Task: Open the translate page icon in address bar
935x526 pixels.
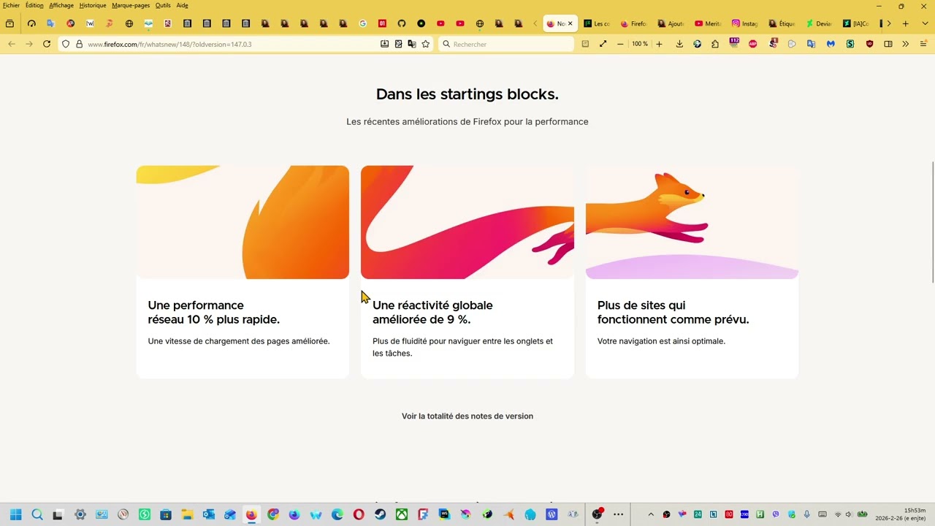Action: pos(412,44)
